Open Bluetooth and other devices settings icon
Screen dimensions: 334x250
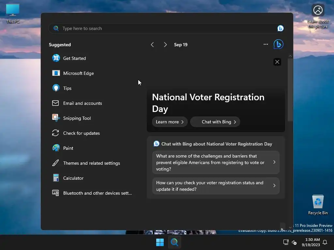click(x=55, y=193)
